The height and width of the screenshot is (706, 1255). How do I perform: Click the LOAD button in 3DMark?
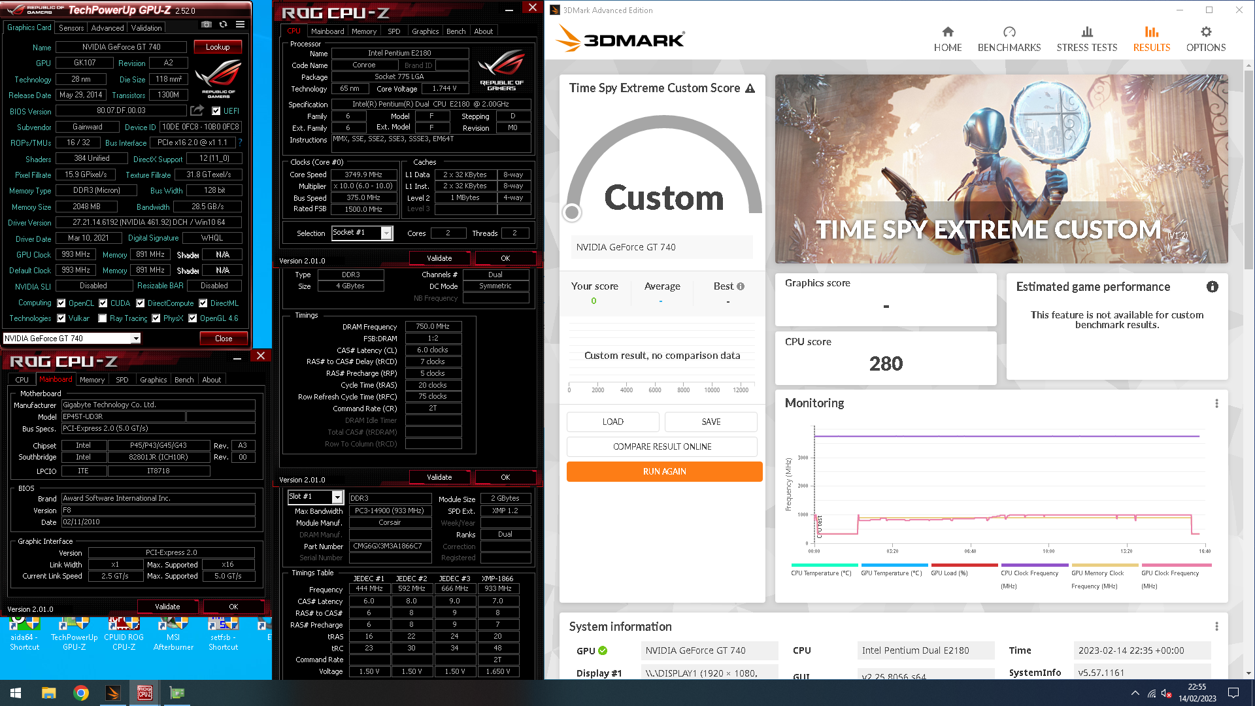click(x=613, y=422)
